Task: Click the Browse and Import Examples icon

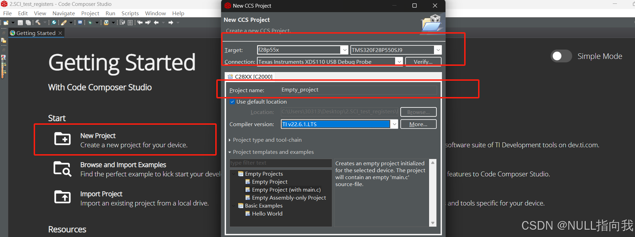Action: pyautogui.click(x=62, y=168)
